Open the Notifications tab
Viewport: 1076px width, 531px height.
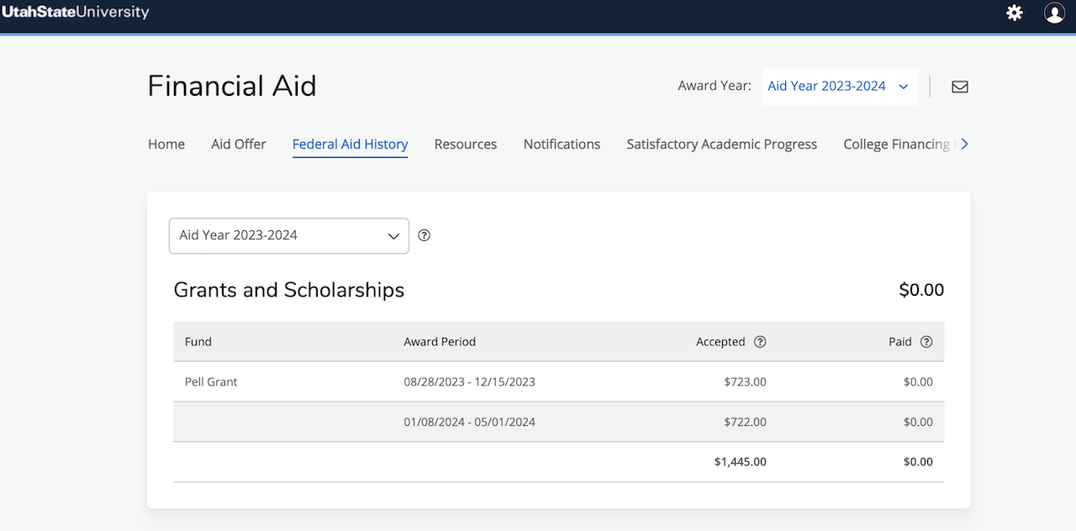[x=562, y=144]
